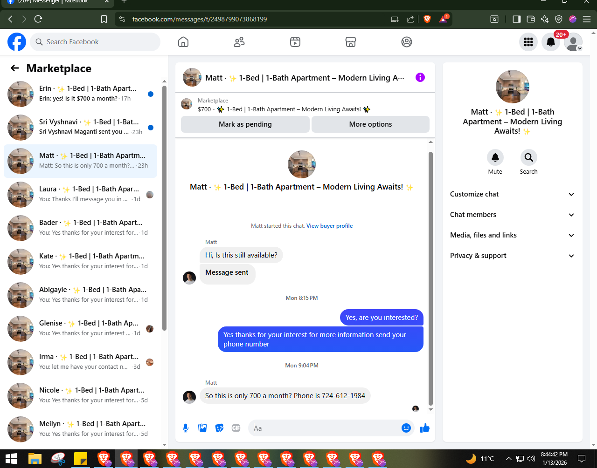597x468 pixels.
Task: Go back using the Marketplace arrow
Action: click(15, 68)
